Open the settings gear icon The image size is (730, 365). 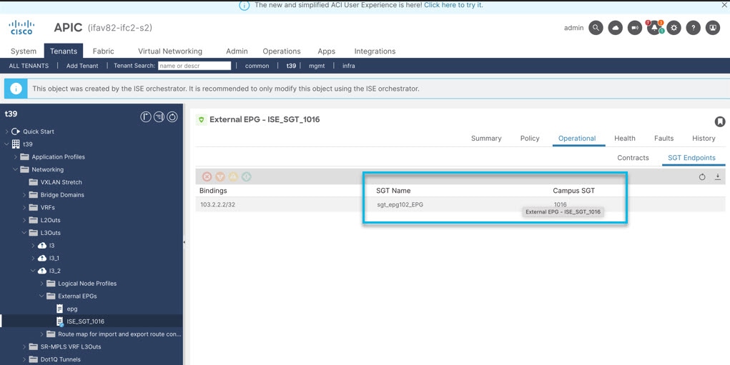coord(674,28)
